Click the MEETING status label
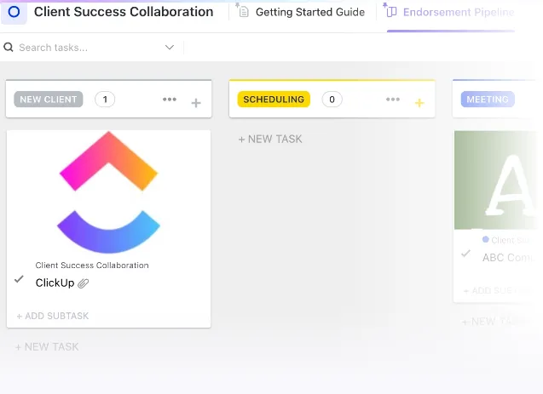The height and width of the screenshot is (394, 543). pyautogui.click(x=488, y=100)
